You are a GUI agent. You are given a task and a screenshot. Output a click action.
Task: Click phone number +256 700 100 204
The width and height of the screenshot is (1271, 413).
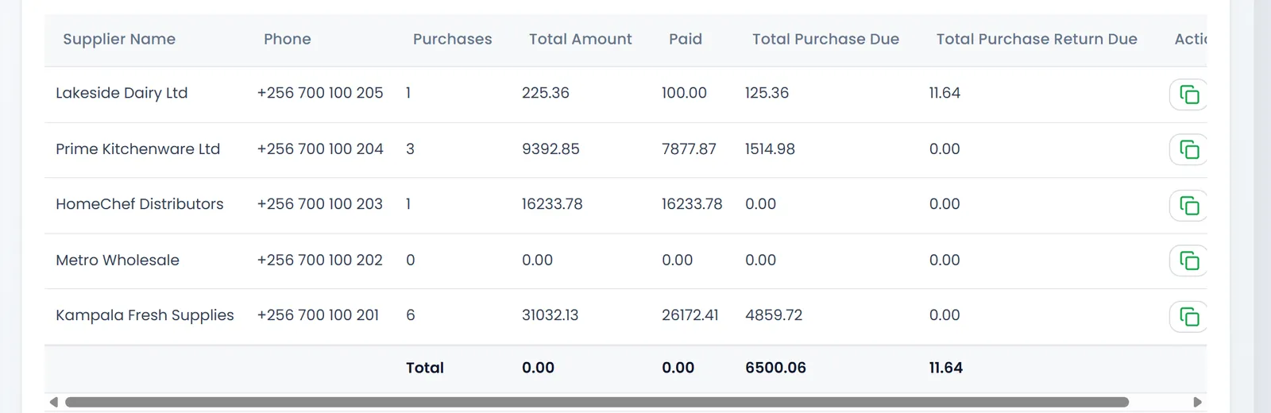(x=320, y=149)
